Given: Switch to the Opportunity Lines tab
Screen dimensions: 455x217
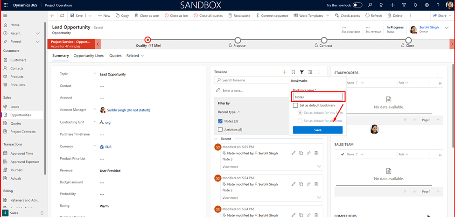Looking at the screenshot, I should click(x=89, y=56).
